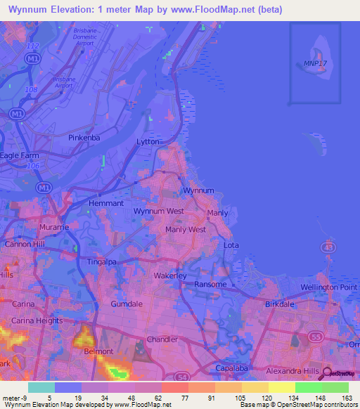Viewport: 360px width, 409px height.
Task: Click the Birkdale place label
Action: 280,304
